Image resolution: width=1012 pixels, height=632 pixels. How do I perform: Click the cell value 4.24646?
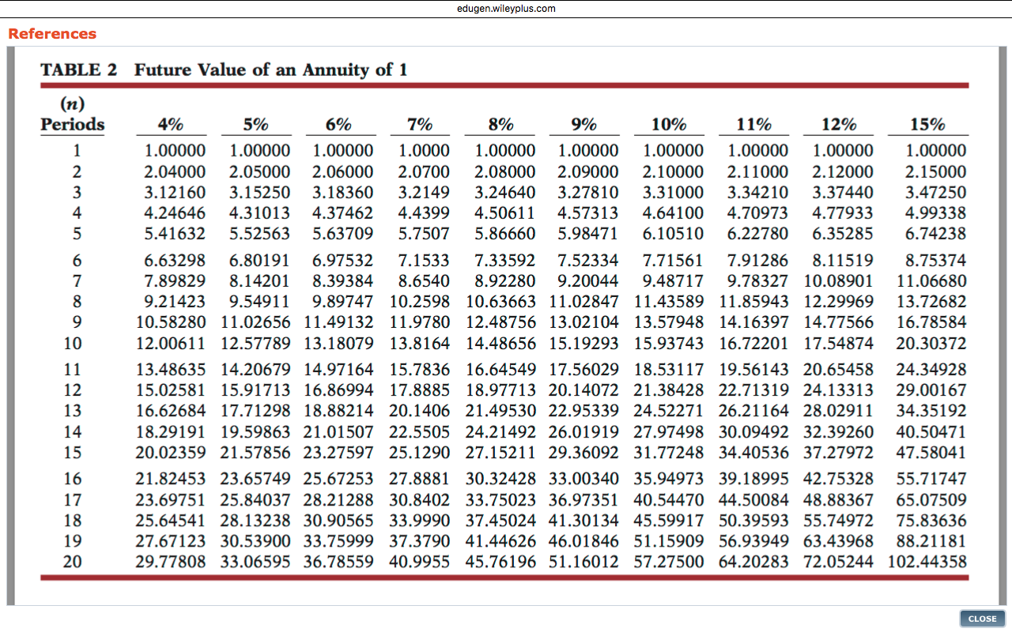tap(175, 213)
